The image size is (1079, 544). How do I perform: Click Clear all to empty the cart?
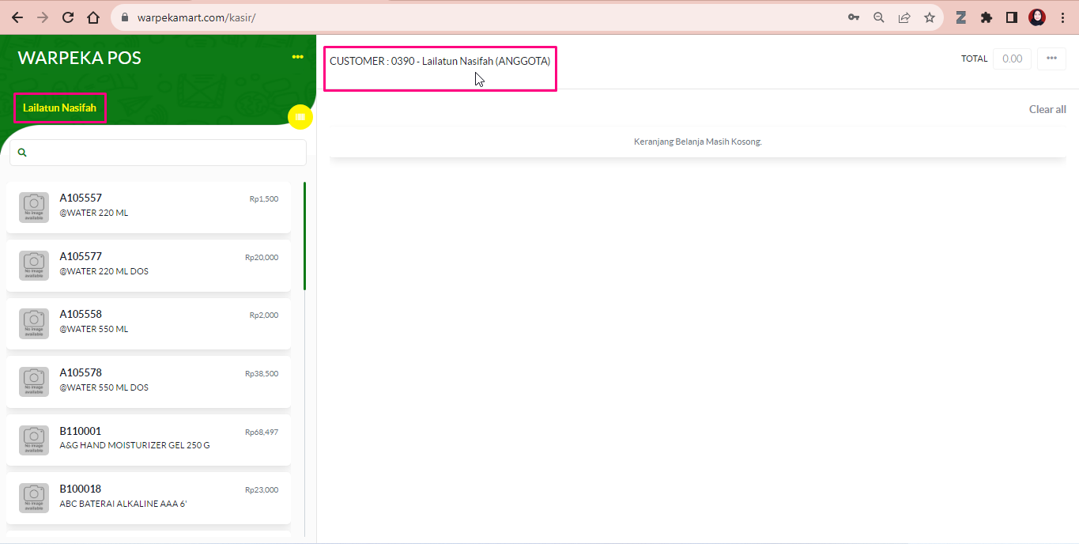[x=1047, y=109]
